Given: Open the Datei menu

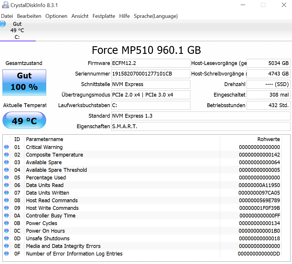Looking at the screenshot, I should 7,16.
